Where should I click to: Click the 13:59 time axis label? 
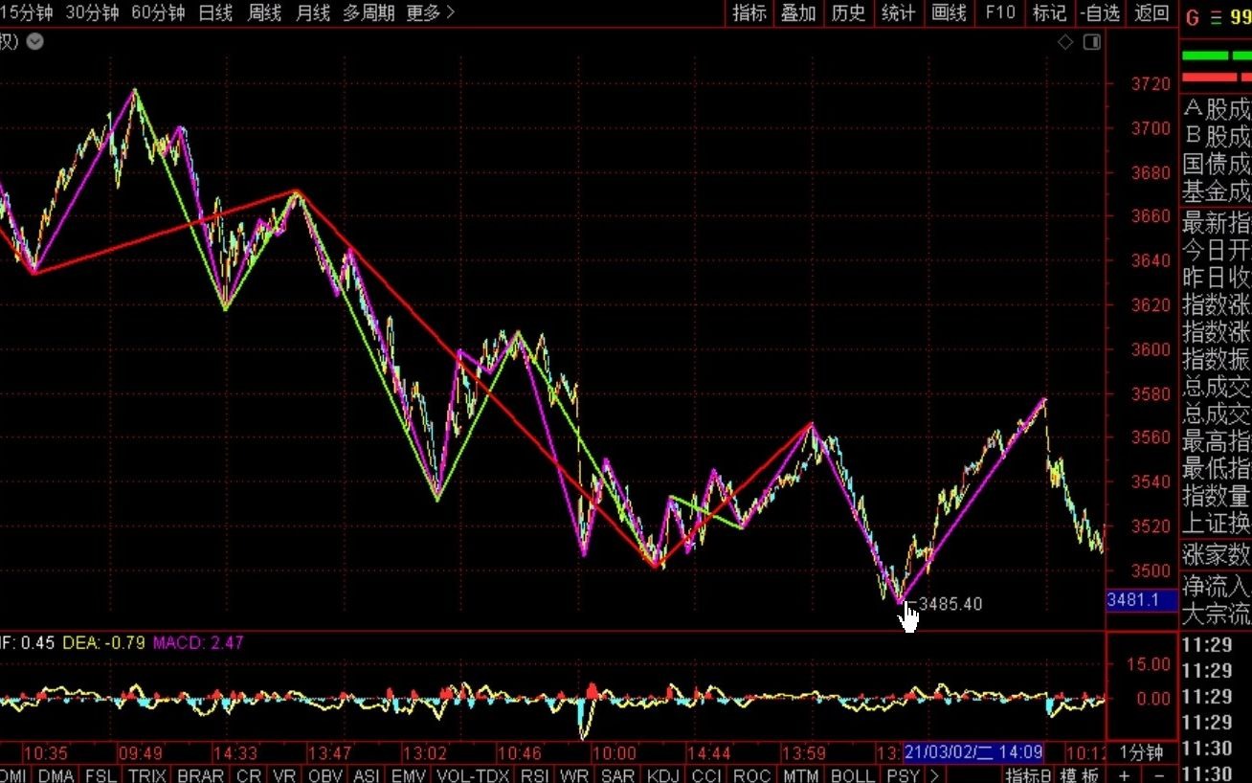tap(804, 752)
